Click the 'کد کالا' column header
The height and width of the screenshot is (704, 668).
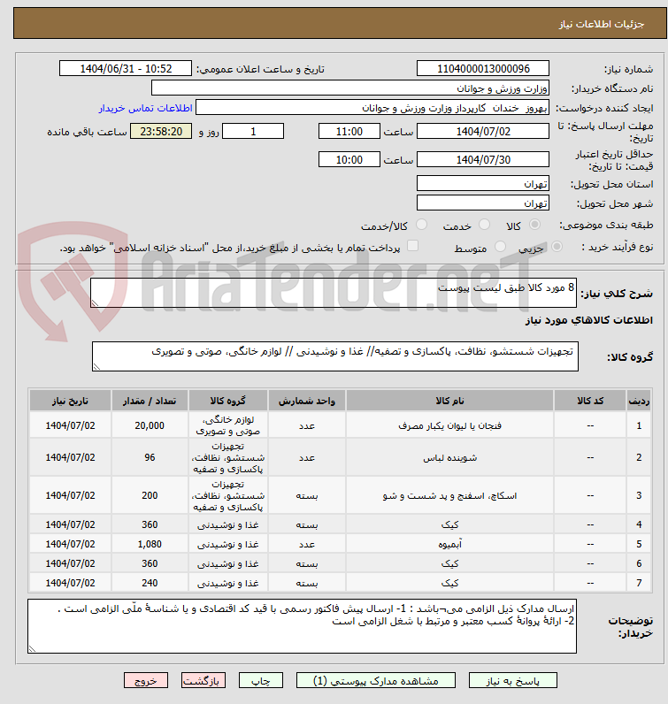coord(590,401)
